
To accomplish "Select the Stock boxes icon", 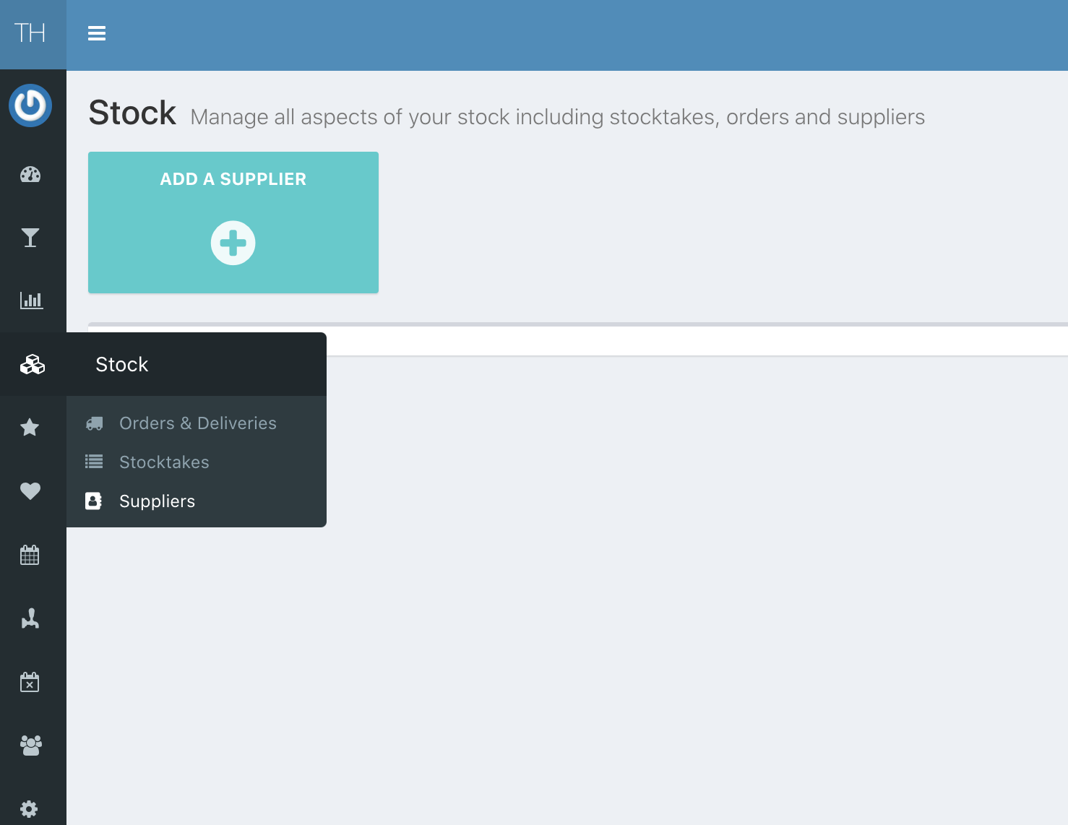I will [32, 364].
